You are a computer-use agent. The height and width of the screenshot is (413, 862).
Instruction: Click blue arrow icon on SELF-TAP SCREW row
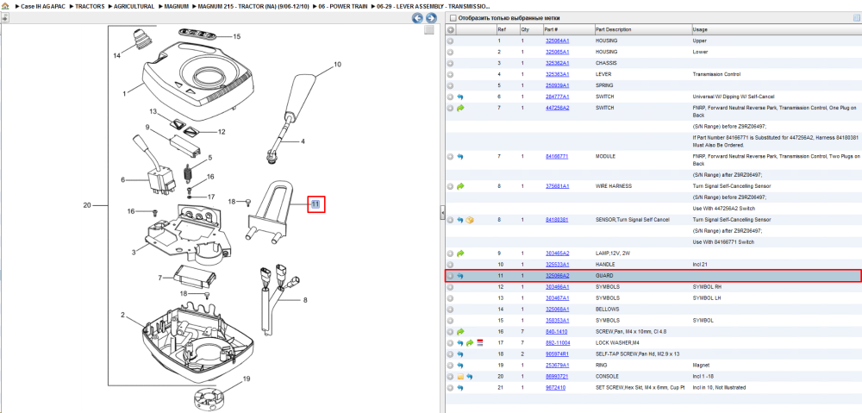460,354
